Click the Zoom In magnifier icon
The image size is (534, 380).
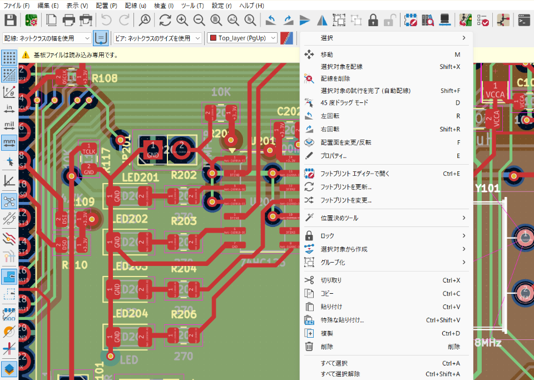[x=182, y=21]
